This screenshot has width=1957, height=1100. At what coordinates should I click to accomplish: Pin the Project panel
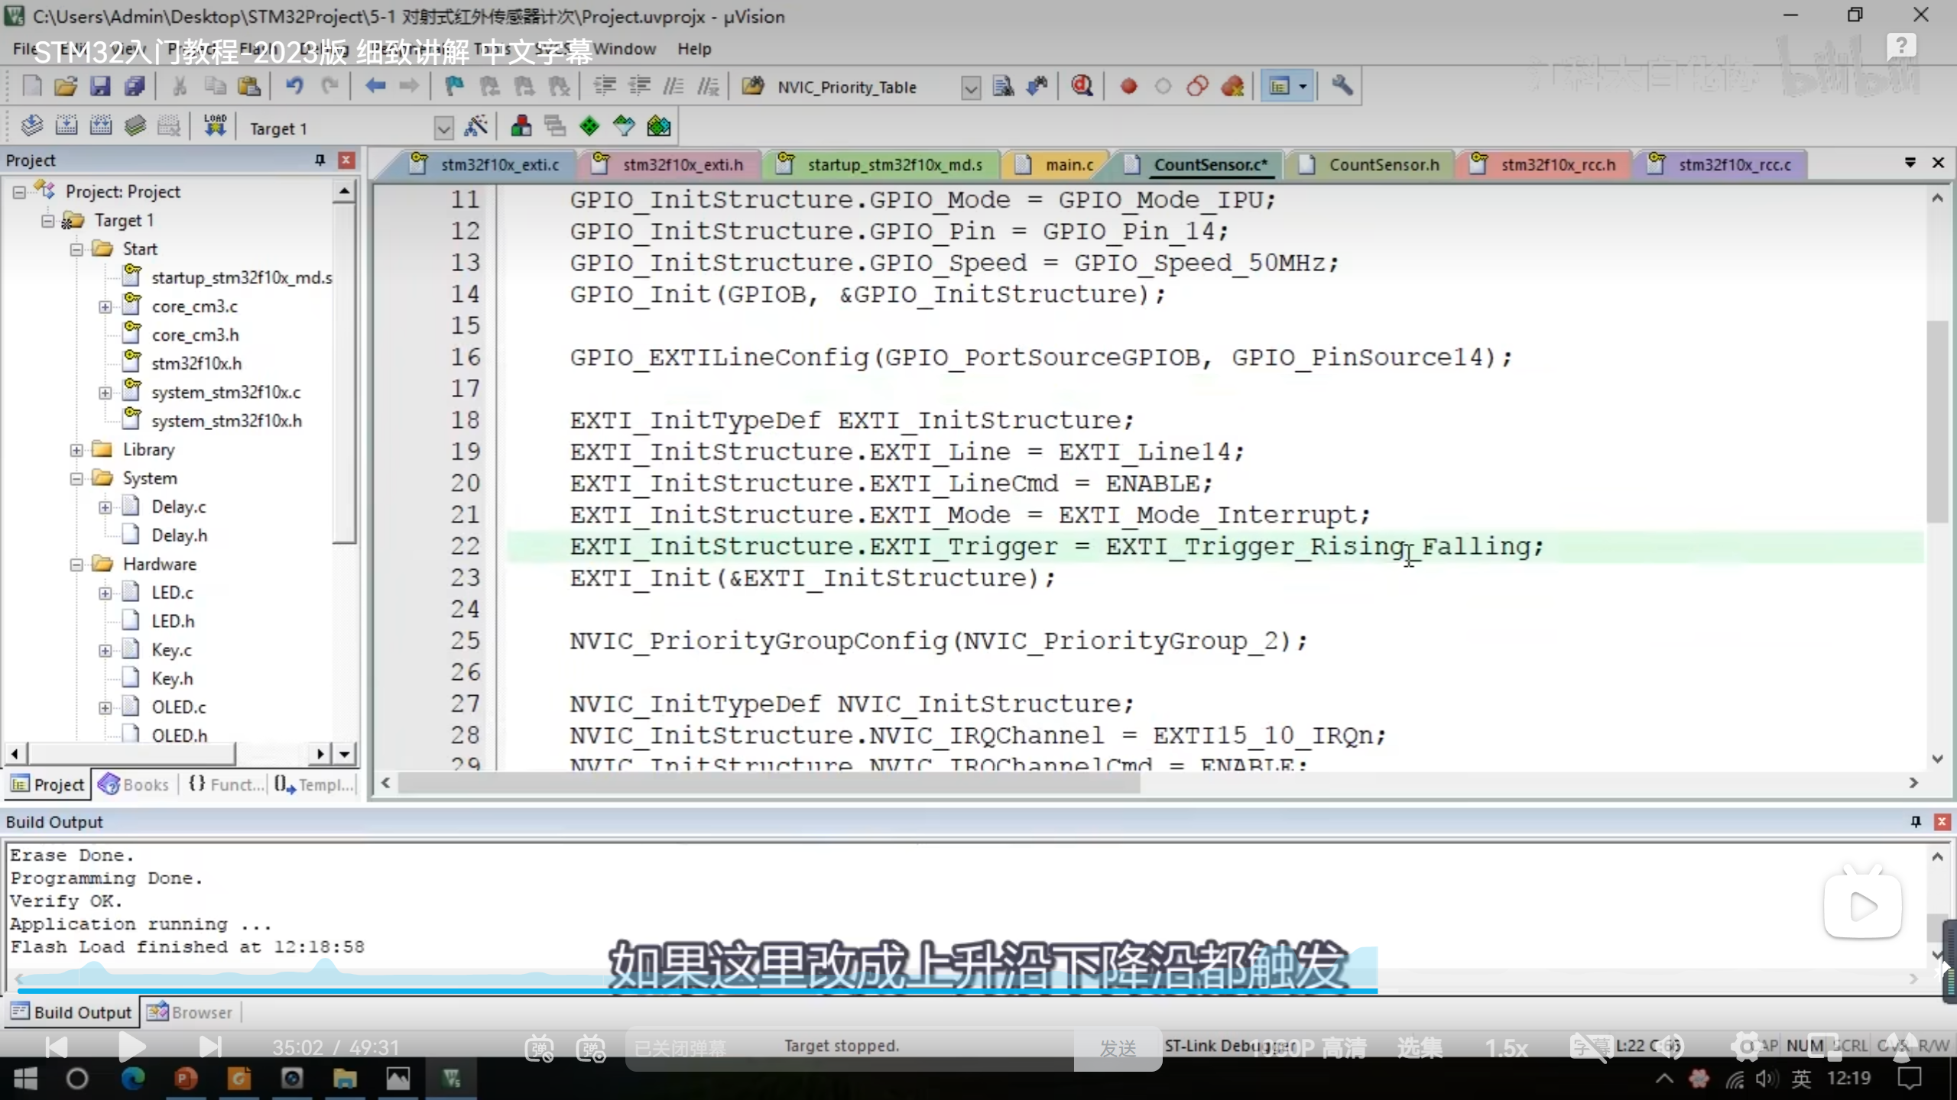[x=320, y=160]
